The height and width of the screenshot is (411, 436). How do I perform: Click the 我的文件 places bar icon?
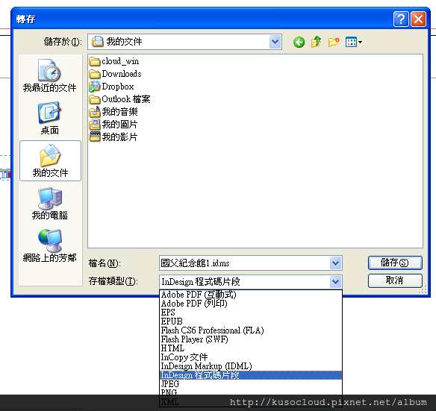tap(50, 160)
